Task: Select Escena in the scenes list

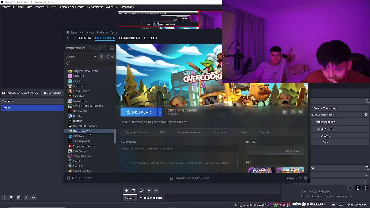Action: tap(32, 108)
